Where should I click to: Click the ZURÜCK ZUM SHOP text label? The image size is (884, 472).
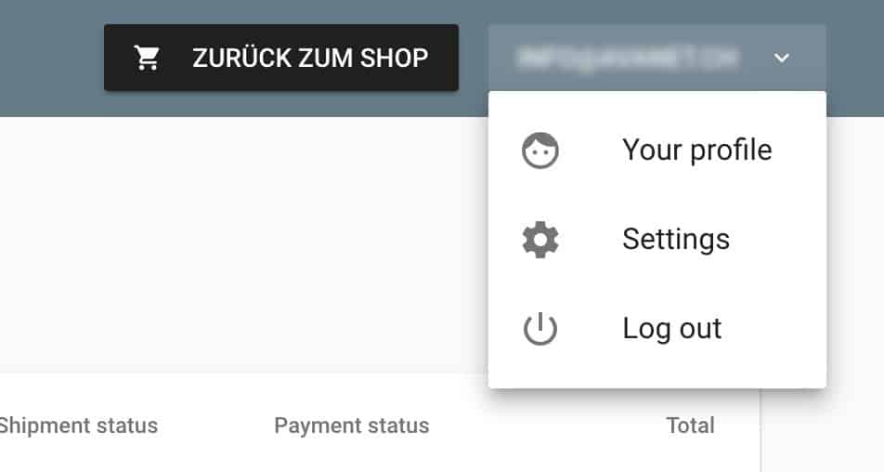point(310,58)
